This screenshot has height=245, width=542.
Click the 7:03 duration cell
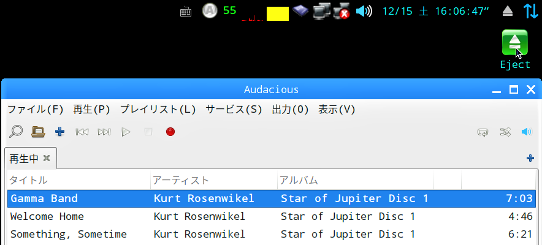[x=520, y=198]
